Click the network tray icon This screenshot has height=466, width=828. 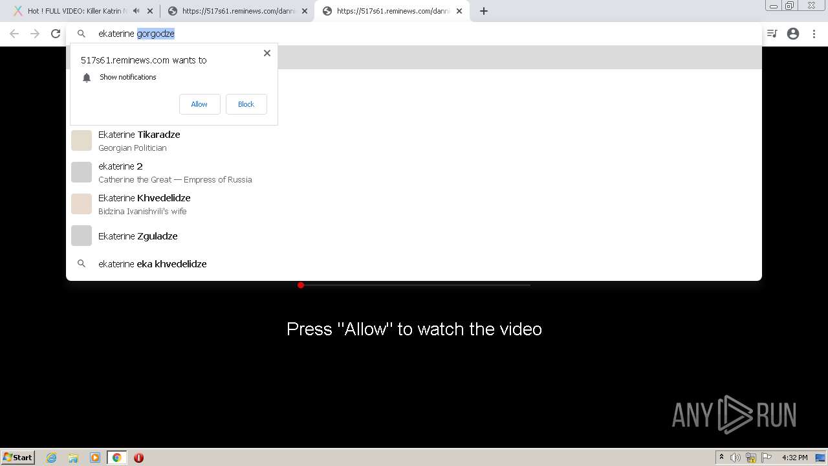(x=751, y=458)
